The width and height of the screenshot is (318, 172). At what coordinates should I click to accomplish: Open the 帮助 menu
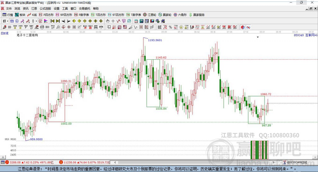pyautogui.click(x=96, y=8)
